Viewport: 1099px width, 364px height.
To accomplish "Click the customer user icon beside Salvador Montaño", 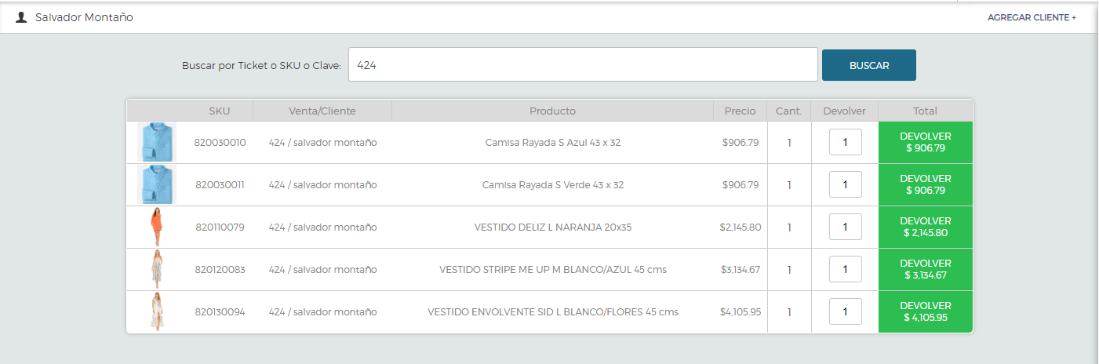I will coord(21,17).
